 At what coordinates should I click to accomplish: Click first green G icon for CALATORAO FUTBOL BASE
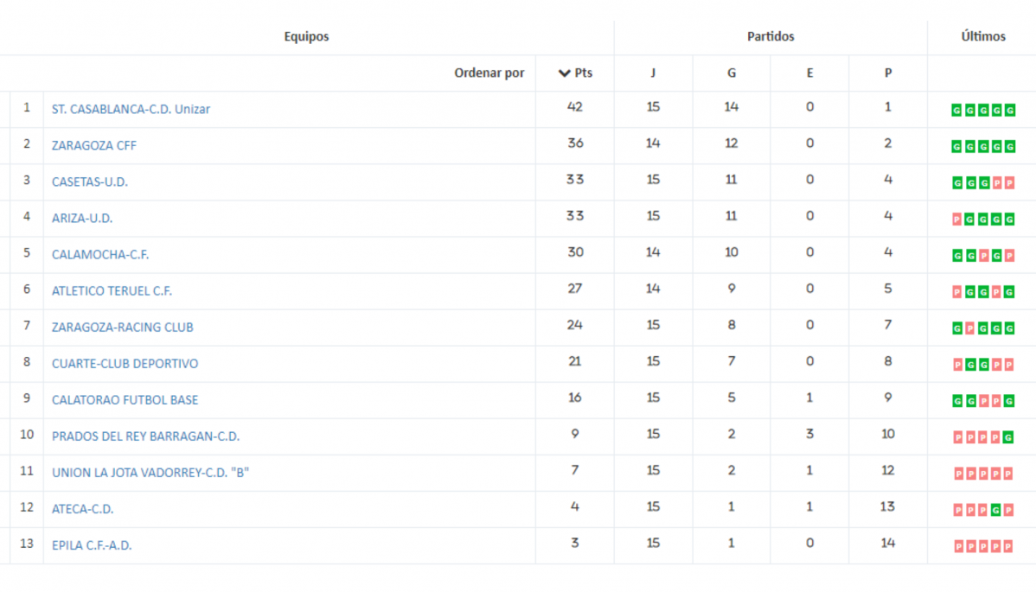point(956,401)
